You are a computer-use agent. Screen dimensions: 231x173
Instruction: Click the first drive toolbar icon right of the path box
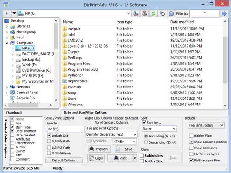136,13
